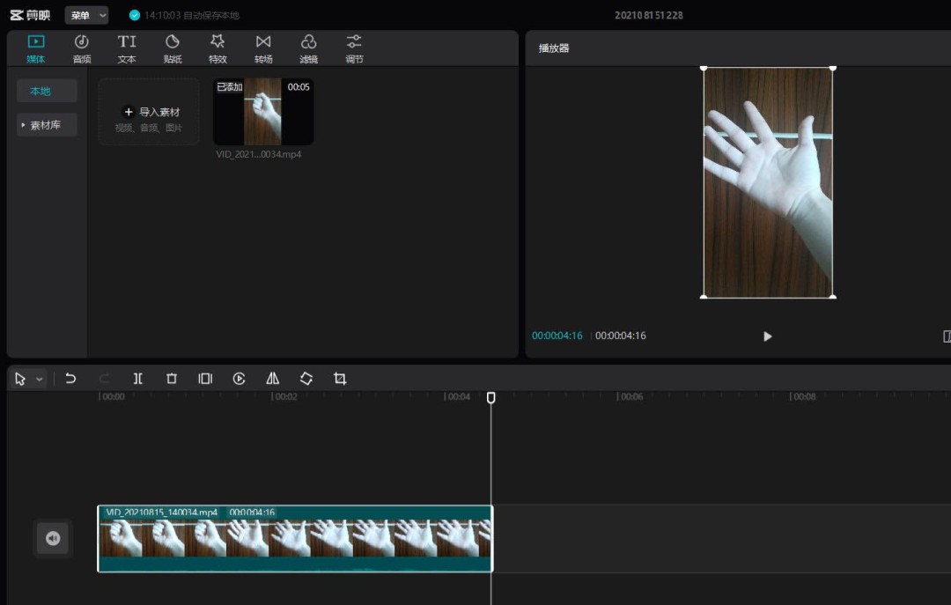Click the rotate icon in timeline toolbar
Viewport: 951px width, 605px height.
pos(306,379)
